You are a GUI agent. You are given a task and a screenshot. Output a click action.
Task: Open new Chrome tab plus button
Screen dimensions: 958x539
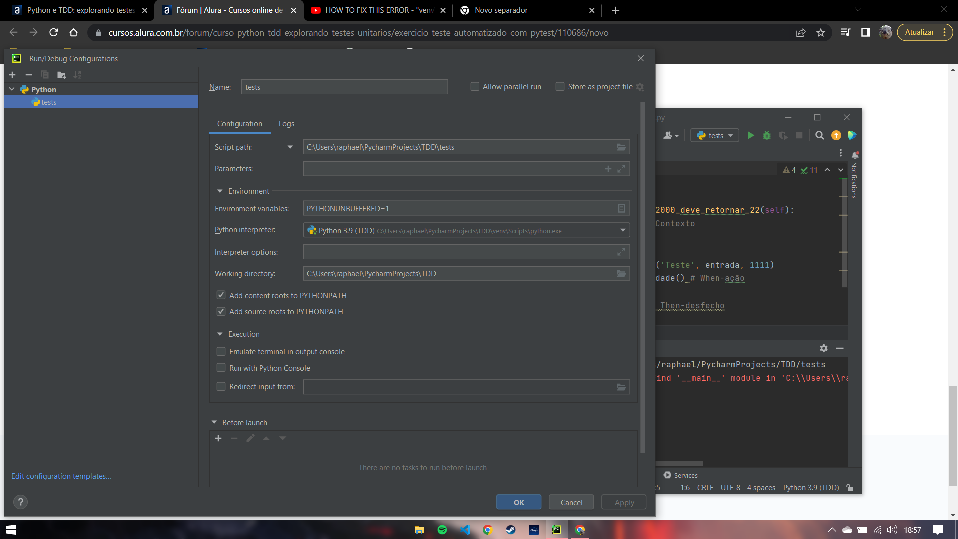click(615, 10)
